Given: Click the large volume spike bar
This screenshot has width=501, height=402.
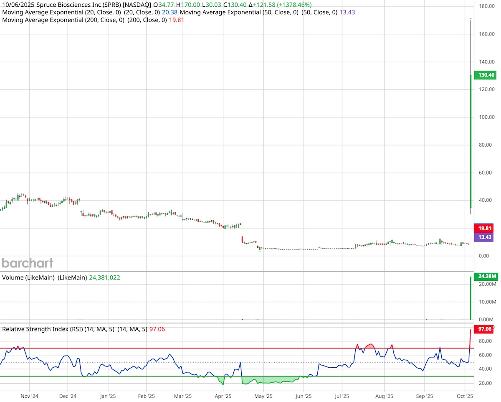Looking at the screenshot, I should pyautogui.click(x=471, y=299).
